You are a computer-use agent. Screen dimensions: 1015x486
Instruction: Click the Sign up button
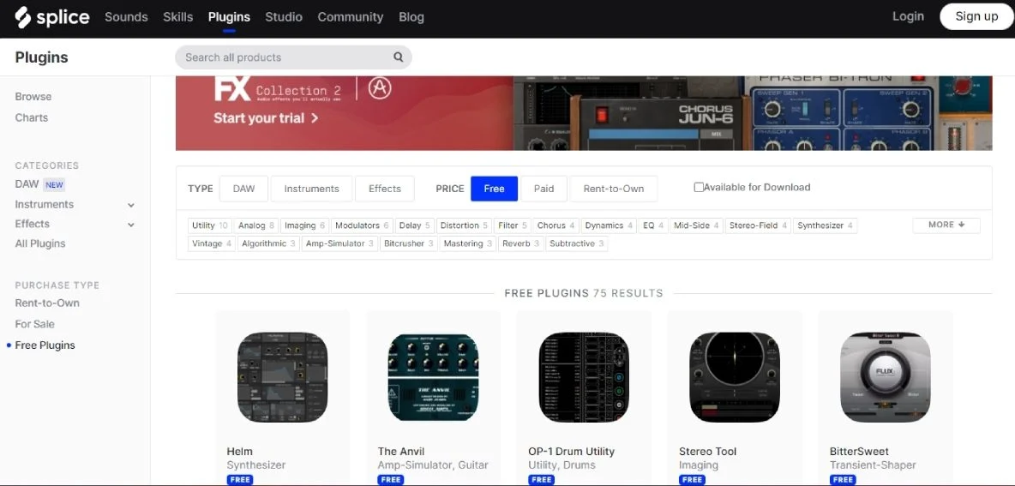pyautogui.click(x=976, y=16)
